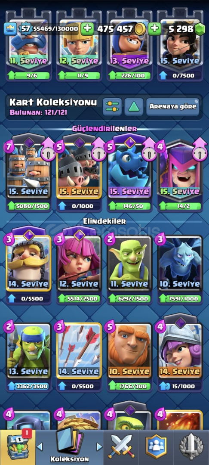Go to next tab with right arrow
The height and width of the screenshot is (465, 209).
click(99, 446)
